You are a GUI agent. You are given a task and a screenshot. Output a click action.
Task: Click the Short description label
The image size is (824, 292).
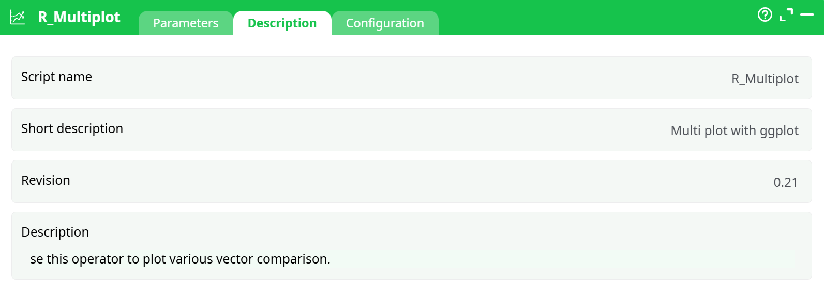click(x=72, y=129)
